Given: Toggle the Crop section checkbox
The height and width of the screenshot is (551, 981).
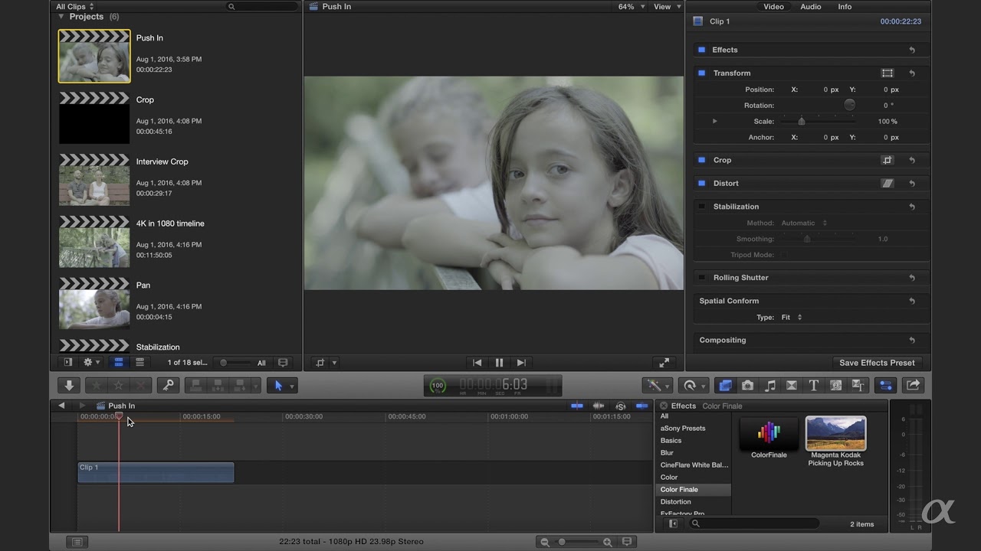Looking at the screenshot, I should pos(701,160).
